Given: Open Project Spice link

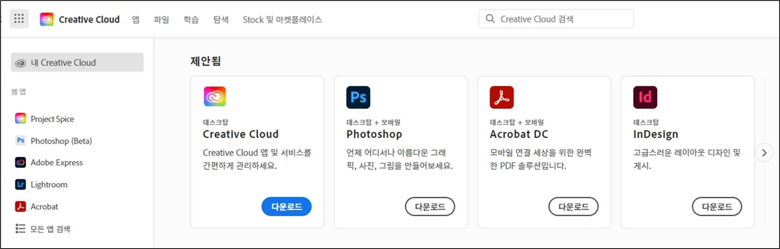Looking at the screenshot, I should (52, 119).
